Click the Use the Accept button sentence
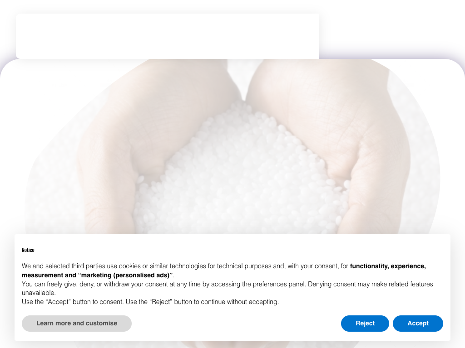465x348 pixels. coord(150,302)
